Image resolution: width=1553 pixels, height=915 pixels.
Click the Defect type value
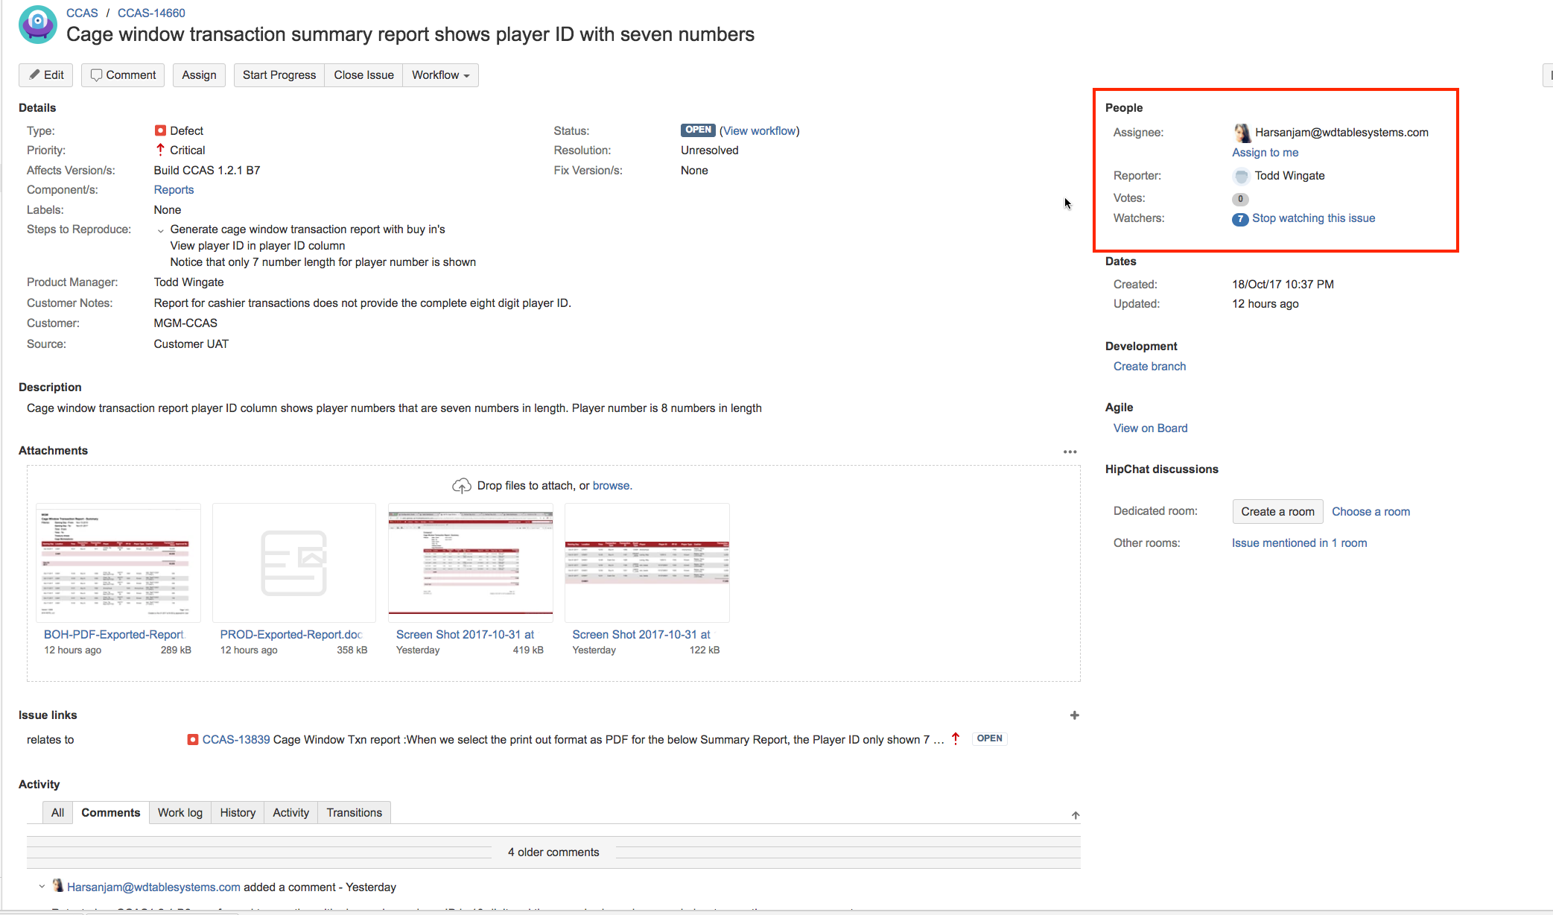(186, 131)
